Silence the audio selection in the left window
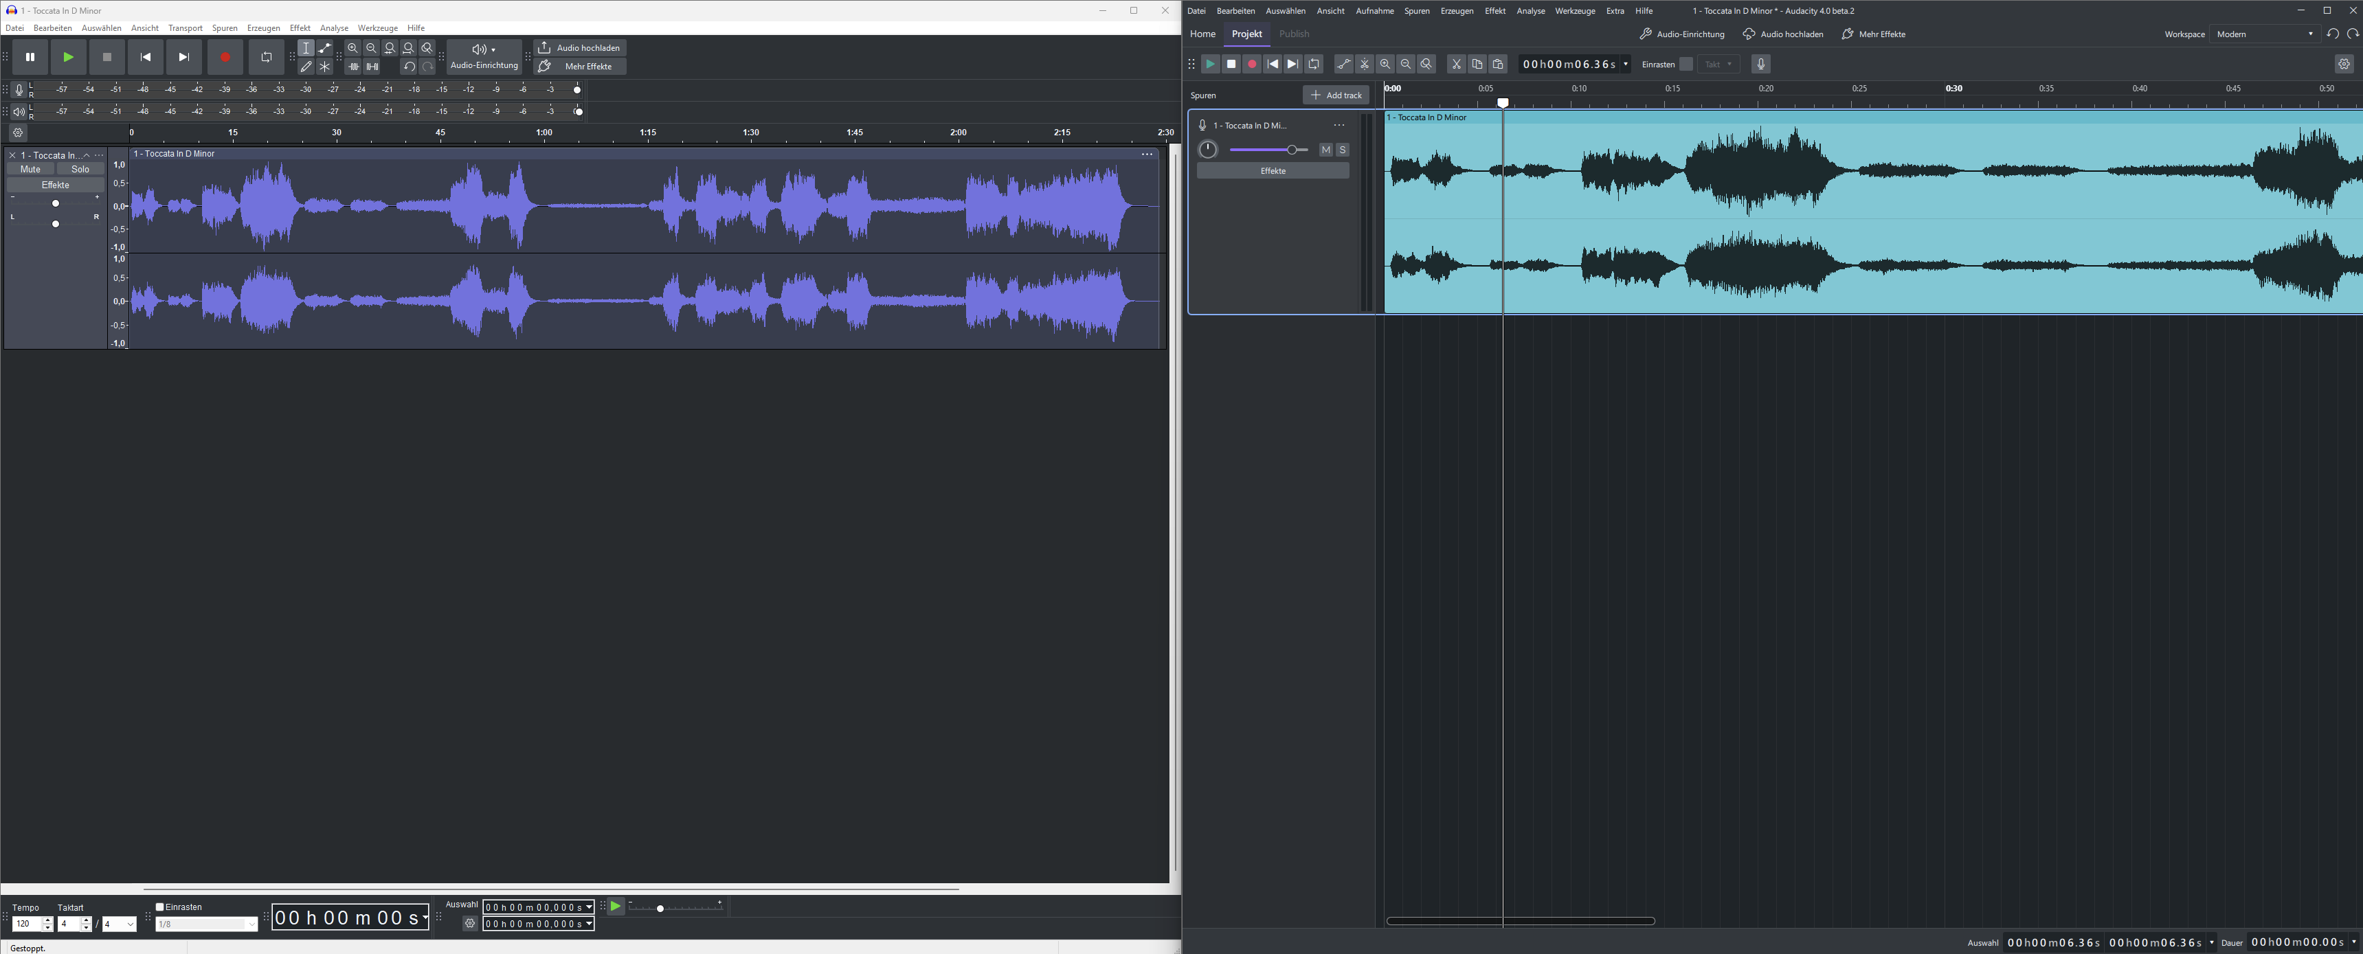Image resolution: width=2363 pixels, height=954 pixels. (372, 66)
